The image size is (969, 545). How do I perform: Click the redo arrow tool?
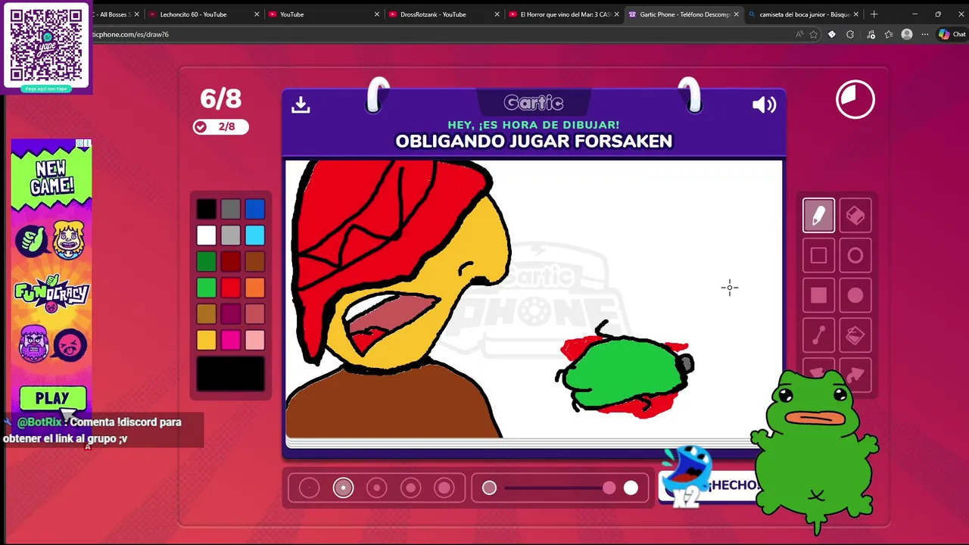pos(855,374)
